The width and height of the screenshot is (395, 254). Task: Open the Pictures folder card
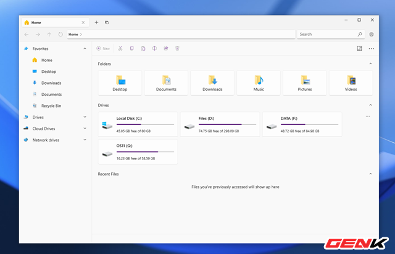305,83
